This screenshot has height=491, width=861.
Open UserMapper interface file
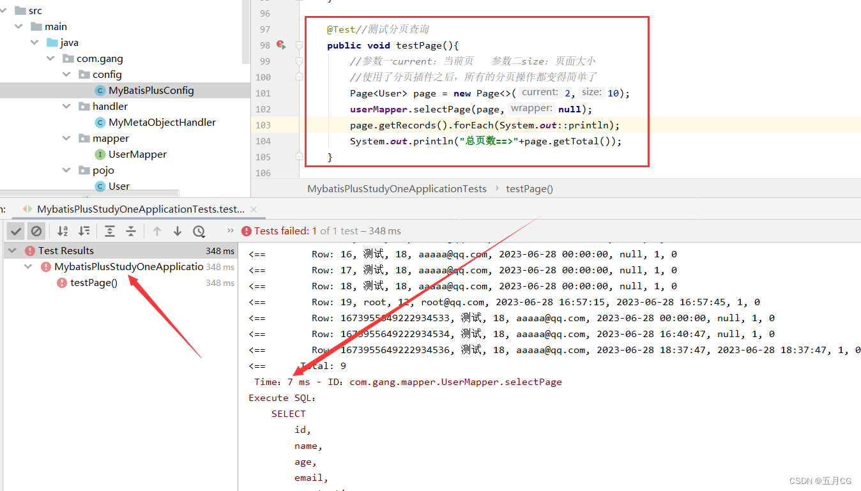click(x=137, y=155)
